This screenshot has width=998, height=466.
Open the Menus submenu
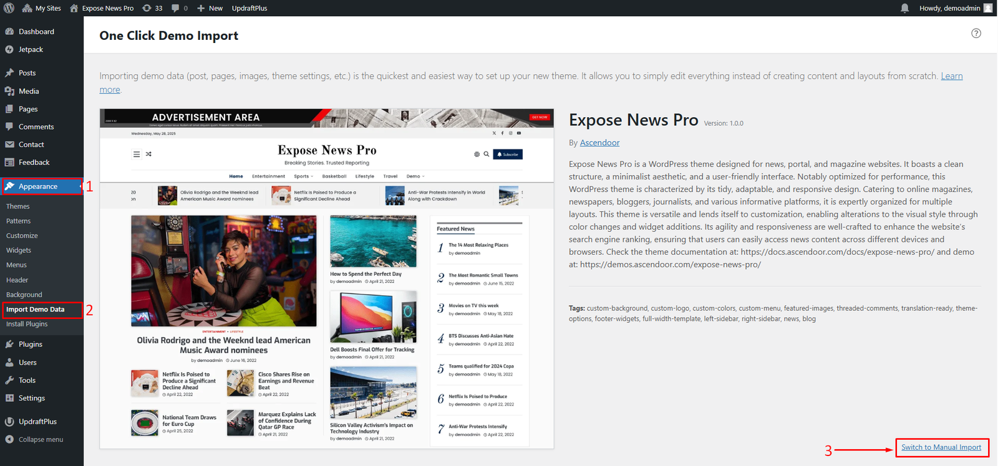point(16,265)
